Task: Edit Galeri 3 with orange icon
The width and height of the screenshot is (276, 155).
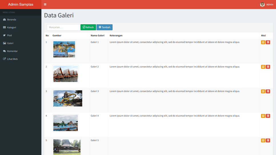Action: click(263, 91)
